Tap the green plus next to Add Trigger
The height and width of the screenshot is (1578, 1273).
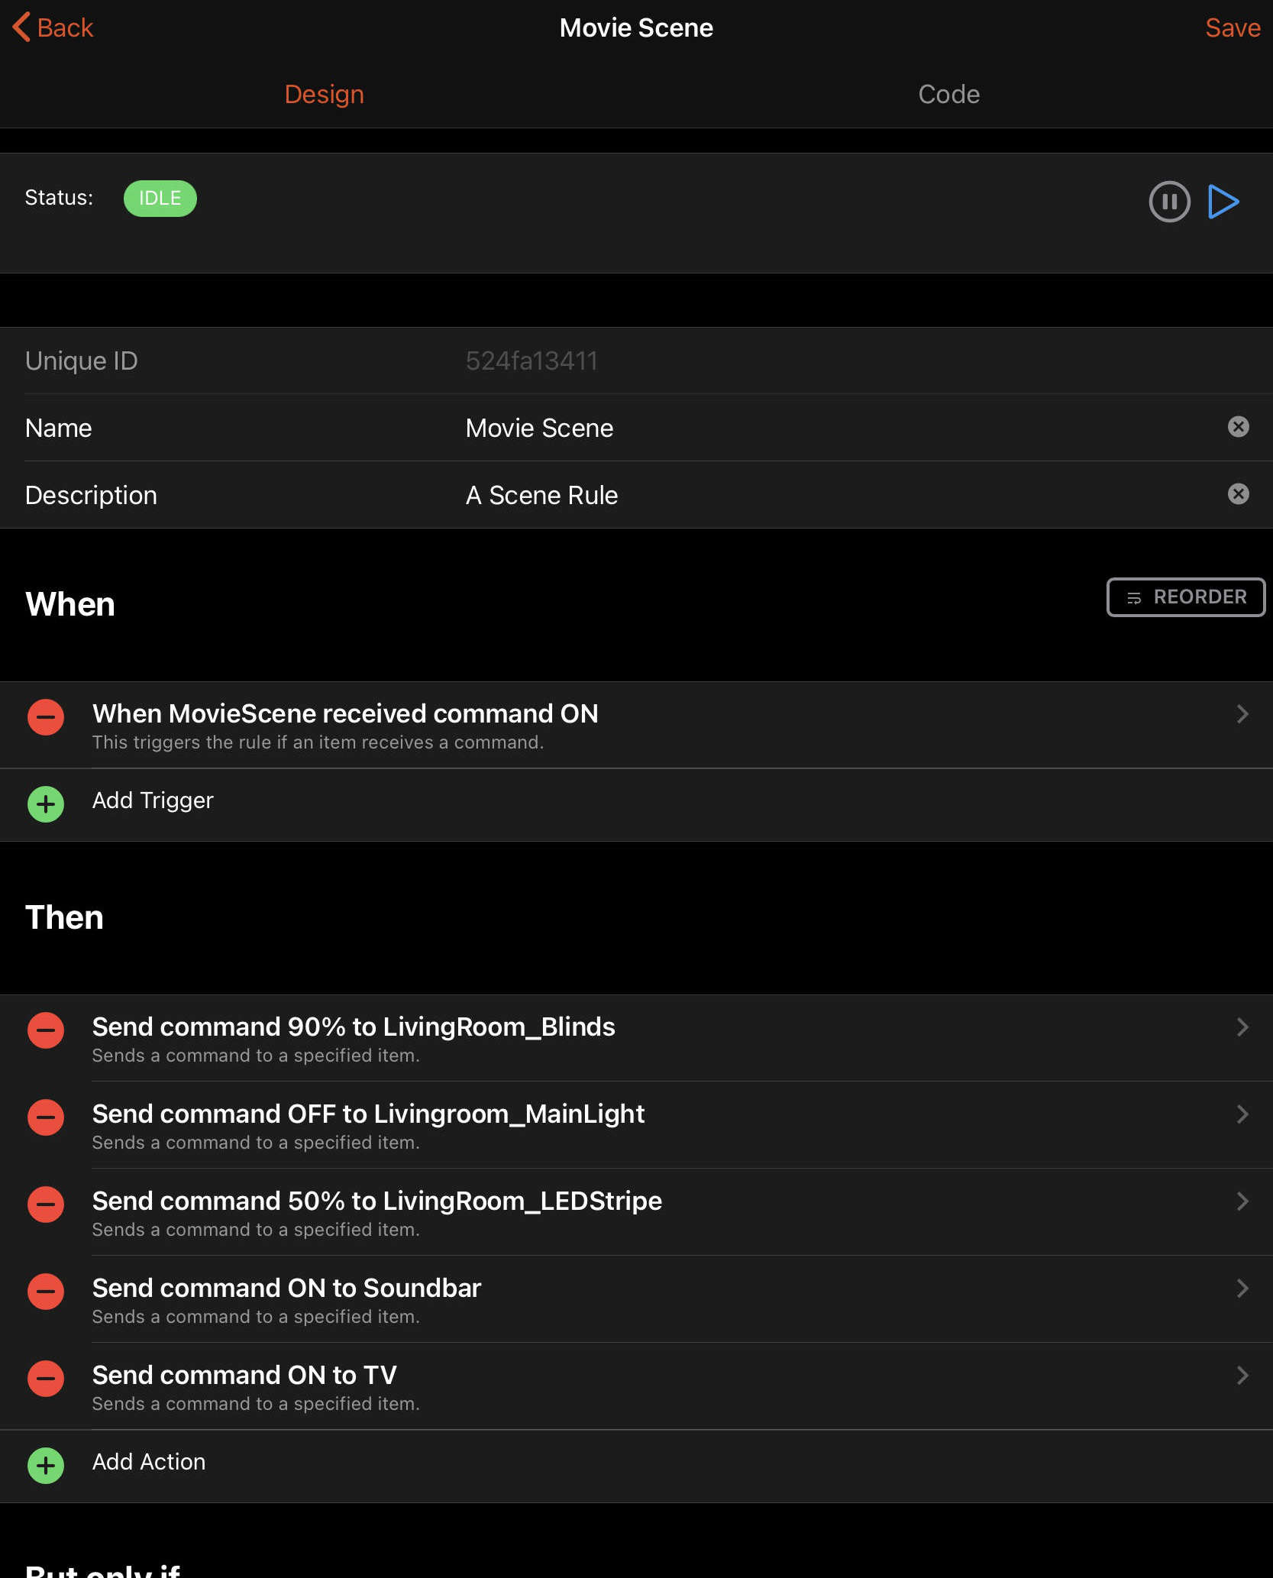click(x=46, y=804)
